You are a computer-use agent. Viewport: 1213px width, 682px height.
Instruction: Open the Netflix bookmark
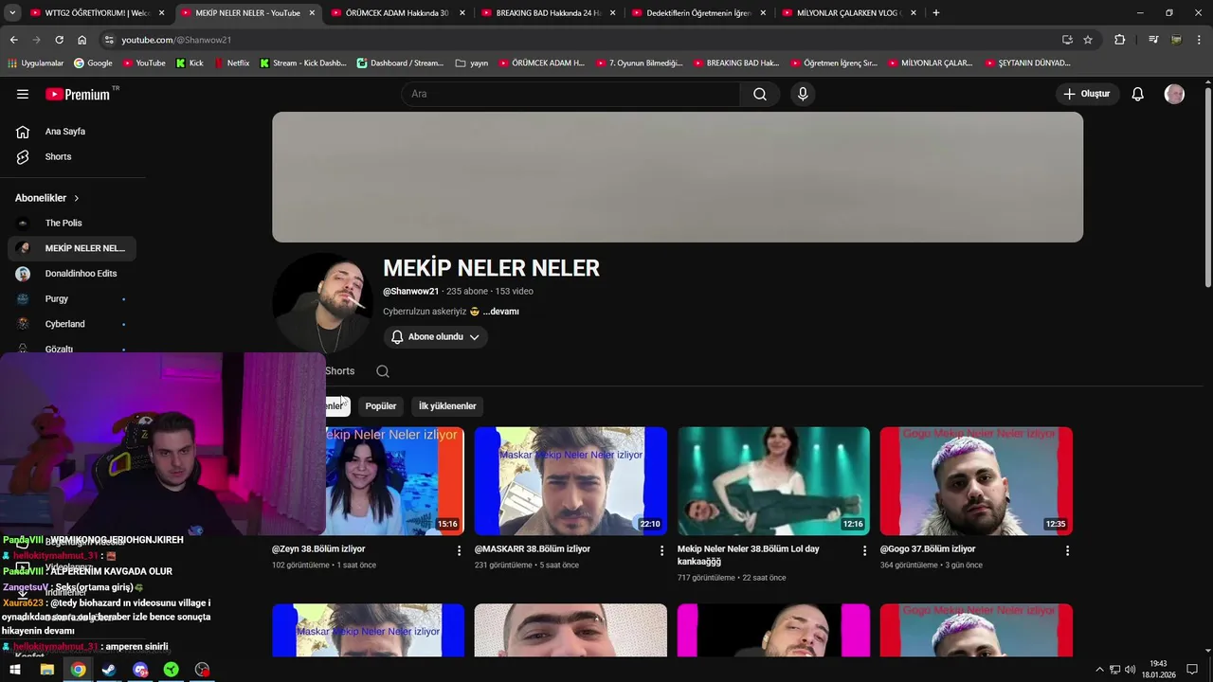tap(232, 63)
